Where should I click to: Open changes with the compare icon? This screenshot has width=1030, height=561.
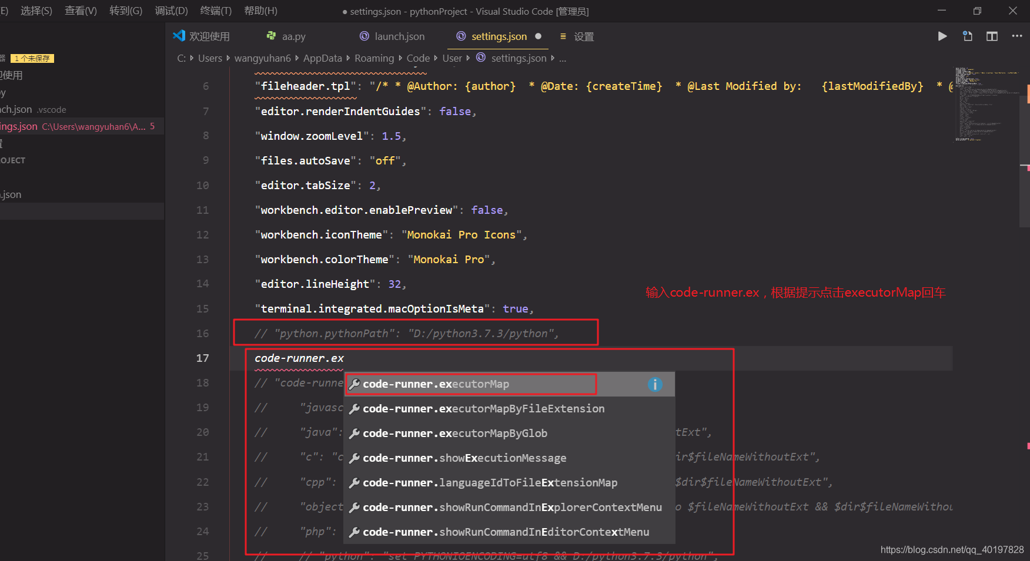[967, 36]
